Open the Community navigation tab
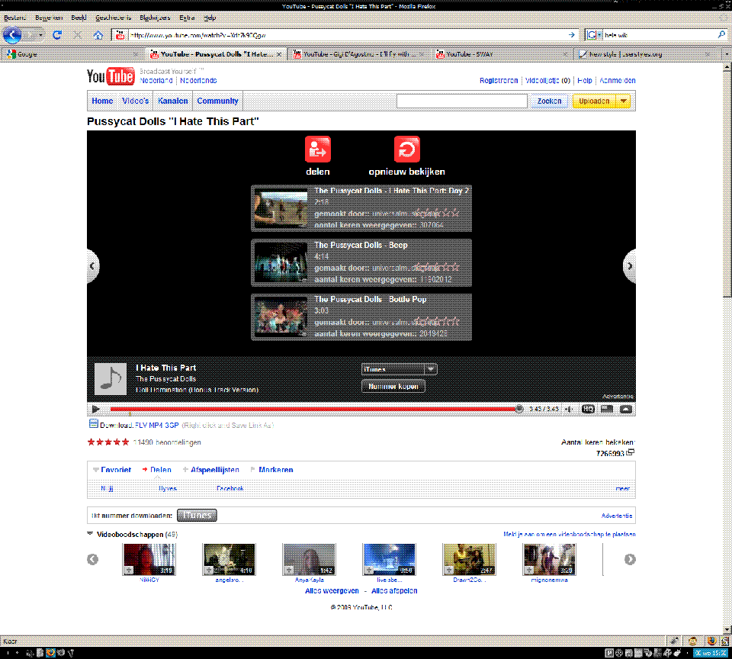 click(217, 101)
